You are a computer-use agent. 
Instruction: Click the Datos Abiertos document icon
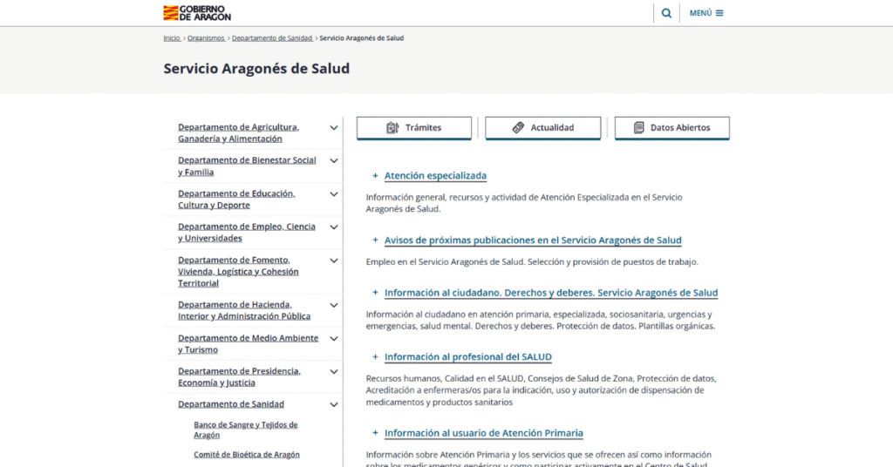click(x=639, y=128)
